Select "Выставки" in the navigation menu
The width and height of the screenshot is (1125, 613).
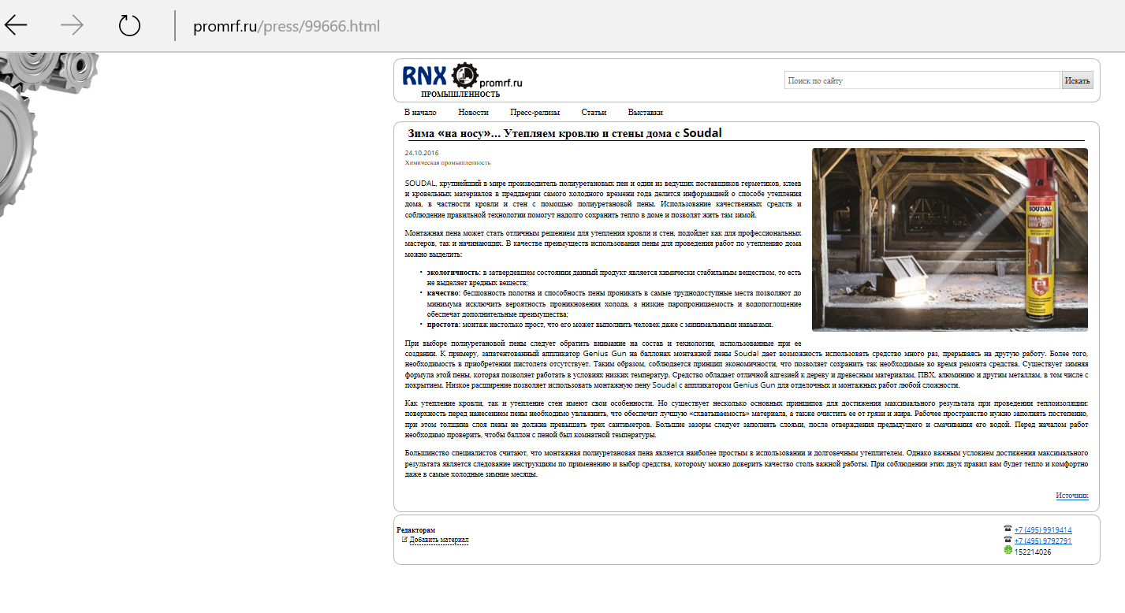[645, 112]
